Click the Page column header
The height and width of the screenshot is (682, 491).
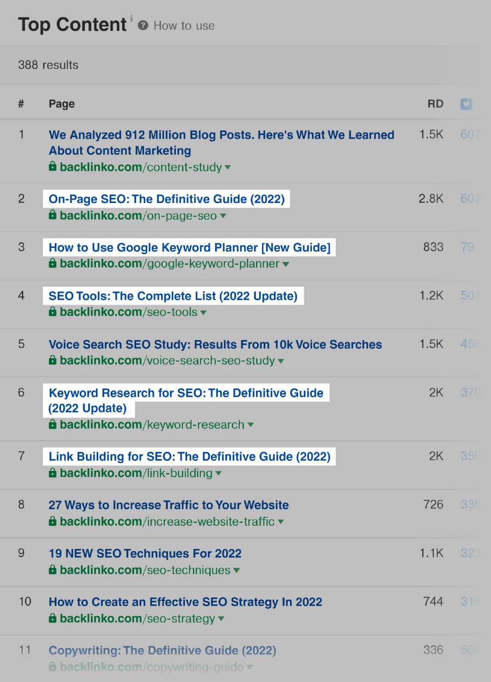tap(62, 104)
